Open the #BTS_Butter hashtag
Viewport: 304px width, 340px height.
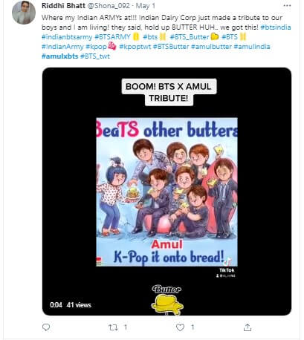(x=190, y=37)
